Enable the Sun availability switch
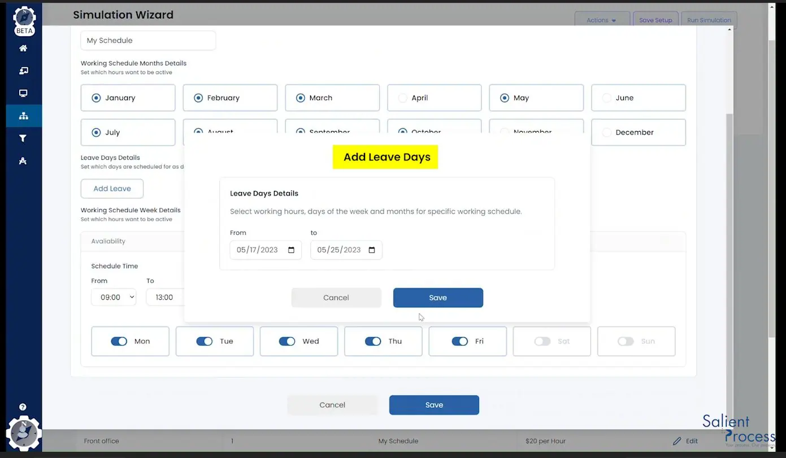Image resolution: width=786 pixels, height=458 pixels. [626, 341]
